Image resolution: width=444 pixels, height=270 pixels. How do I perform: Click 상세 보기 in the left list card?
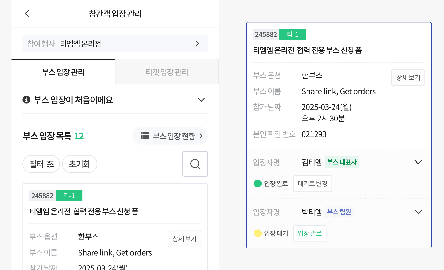[185, 239]
